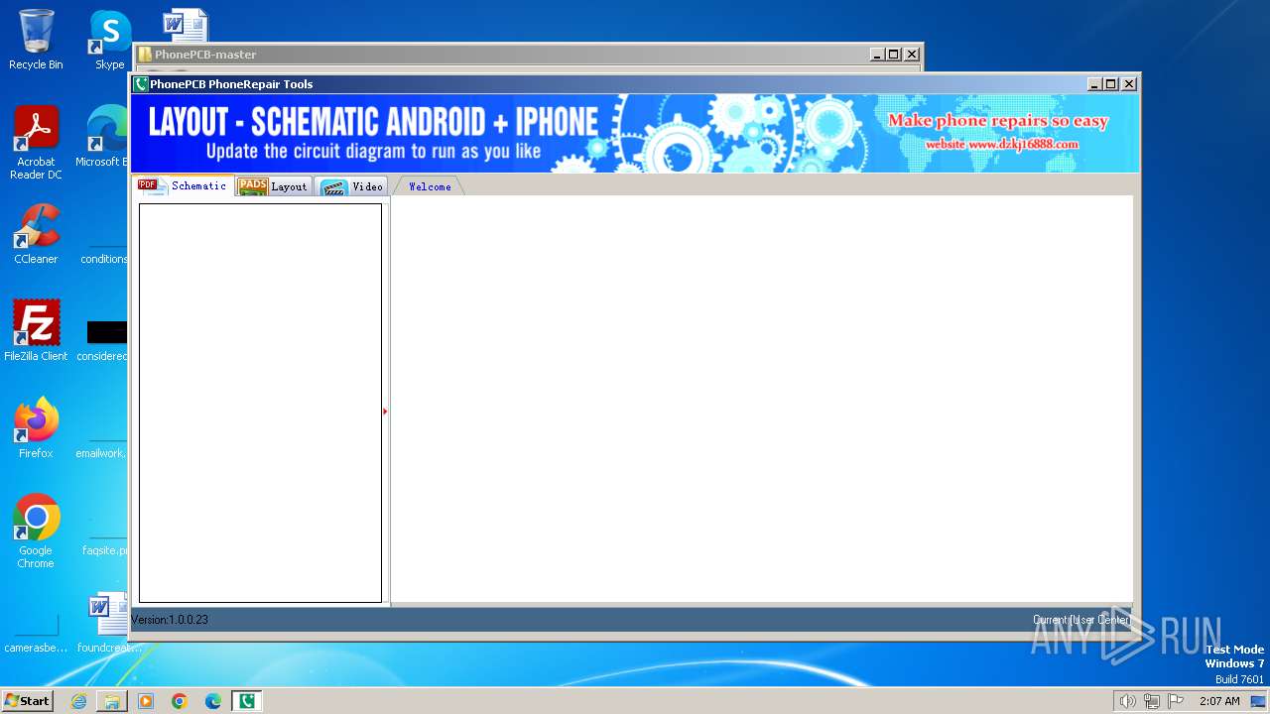The height and width of the screenshot is (714, 1270).
Task: Open website link www.dzkj16888.com in banner
Action: pos(1001,144)
